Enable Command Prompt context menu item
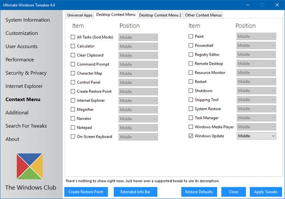This screenshot has width=285, height=199. click(73, 64)
